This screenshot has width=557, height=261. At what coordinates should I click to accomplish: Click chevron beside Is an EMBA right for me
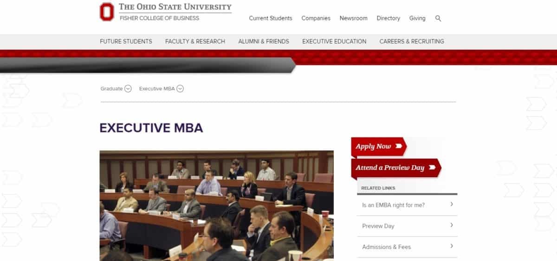tap(452, 205)
